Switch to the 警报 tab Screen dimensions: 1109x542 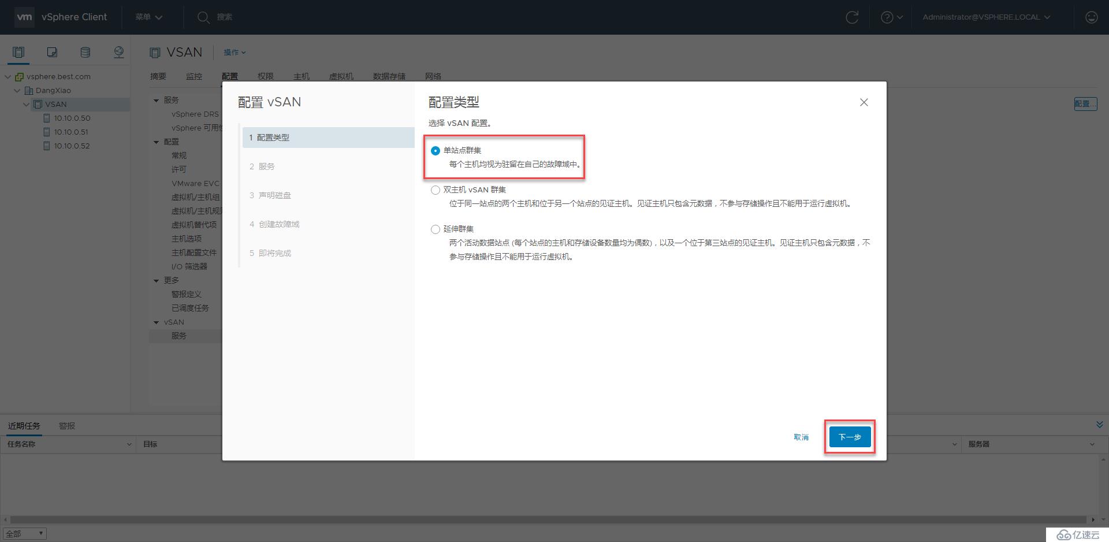click(x=67, y=426)
